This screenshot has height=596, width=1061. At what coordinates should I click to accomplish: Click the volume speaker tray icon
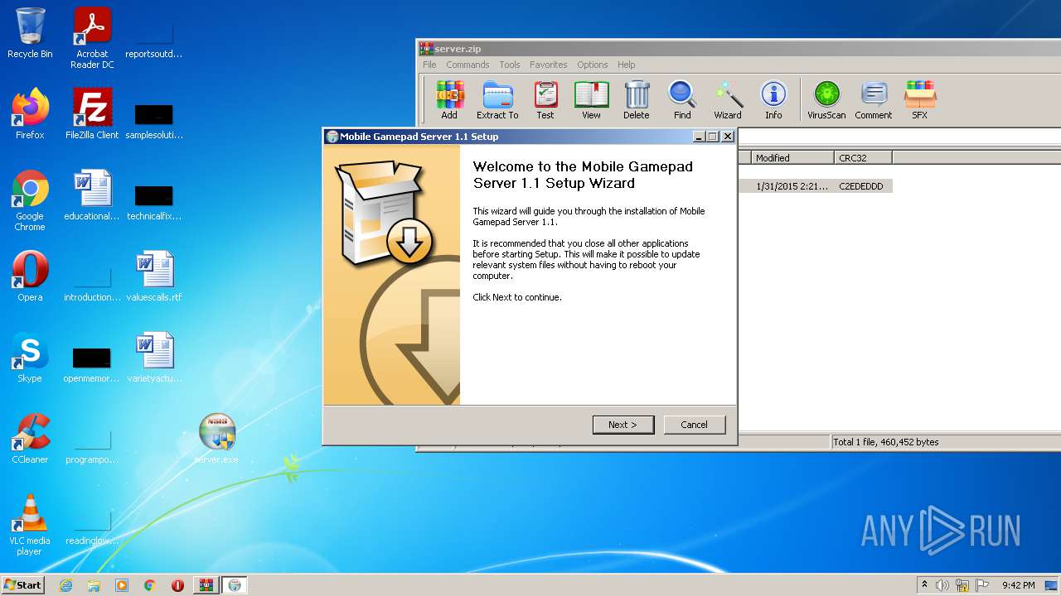[942, 585]
